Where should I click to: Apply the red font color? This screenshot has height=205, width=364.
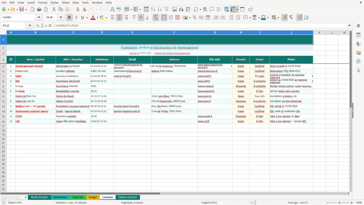click(x=93, y=18)
